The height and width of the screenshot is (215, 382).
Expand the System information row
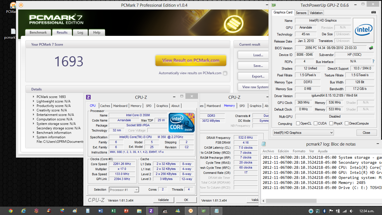(x=34, y=137)
